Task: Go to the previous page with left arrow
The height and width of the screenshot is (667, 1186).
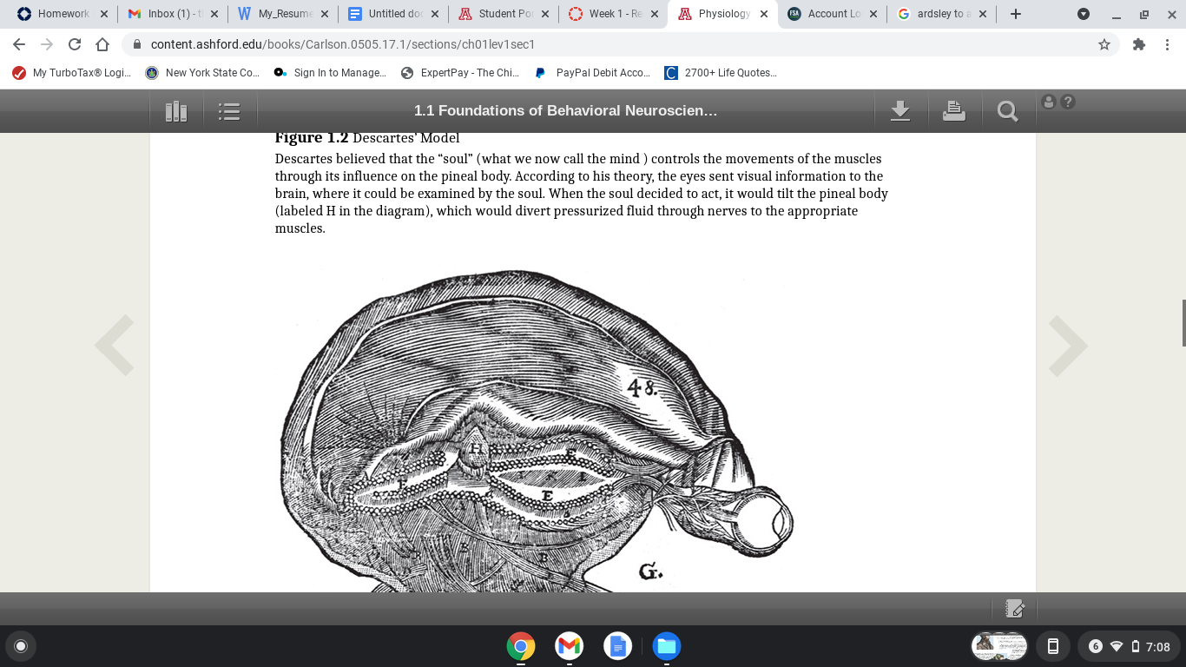Action: point(115,345)
